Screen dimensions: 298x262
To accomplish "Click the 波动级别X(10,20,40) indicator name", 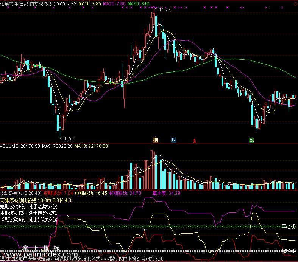I will pyautogui.click(x=21, y=193).
